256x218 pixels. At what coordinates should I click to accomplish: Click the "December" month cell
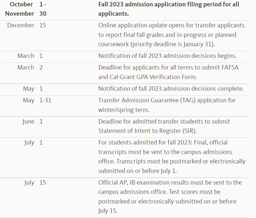click(21, 25)
